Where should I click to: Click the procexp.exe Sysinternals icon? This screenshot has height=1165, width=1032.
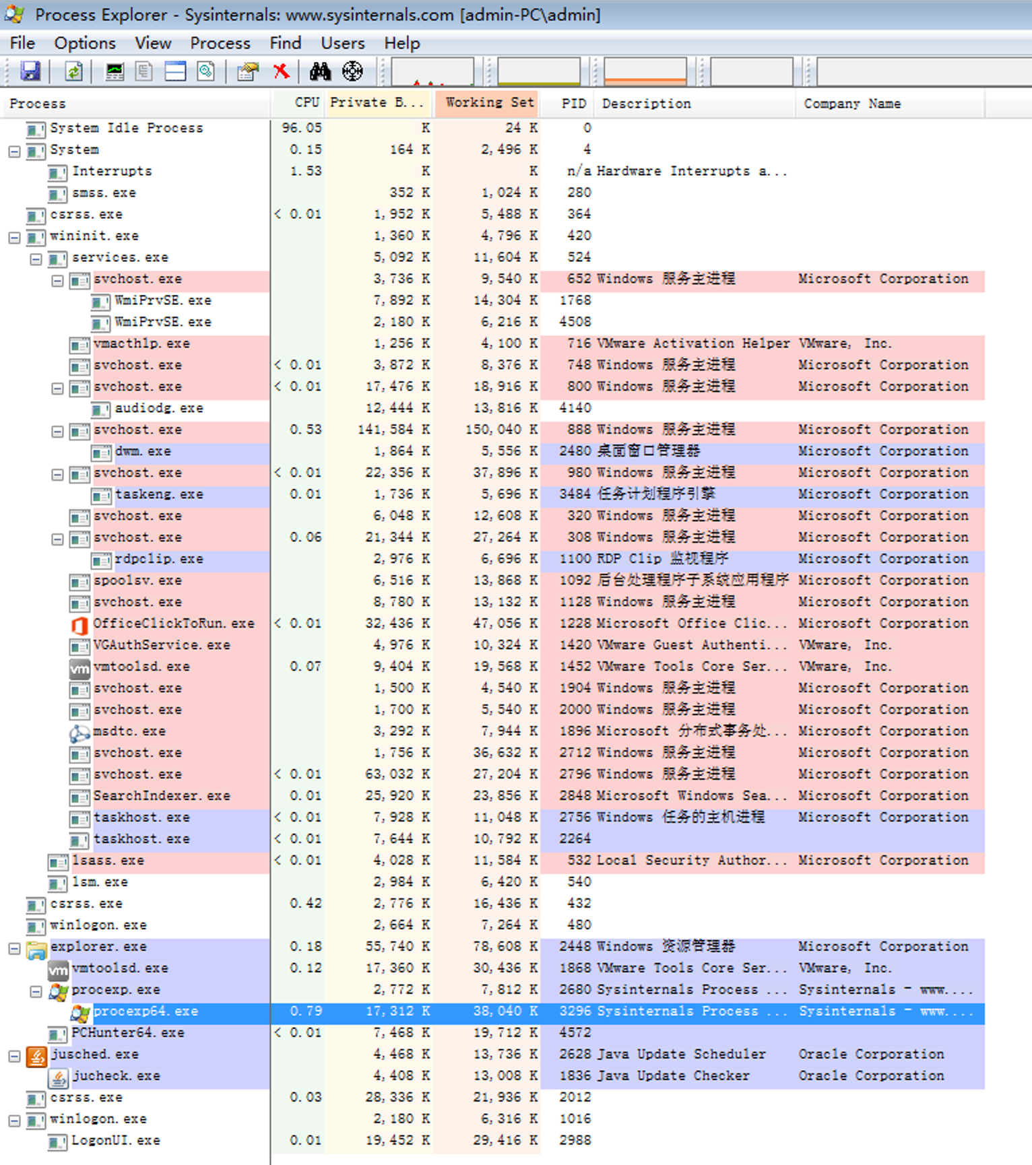click(x=59, y=991)
